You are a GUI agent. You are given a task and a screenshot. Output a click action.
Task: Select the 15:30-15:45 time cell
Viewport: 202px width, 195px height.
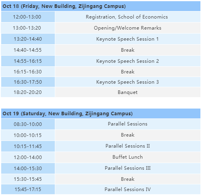tap(28, 179)
